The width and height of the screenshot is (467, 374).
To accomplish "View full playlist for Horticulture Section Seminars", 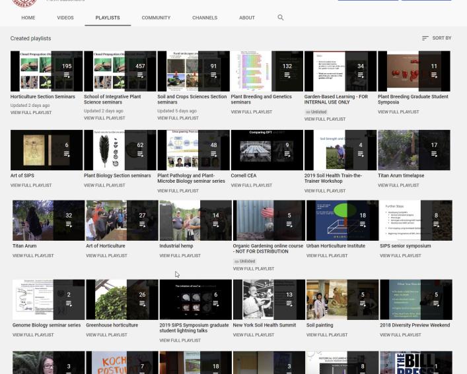I will [x=31, y=113].
